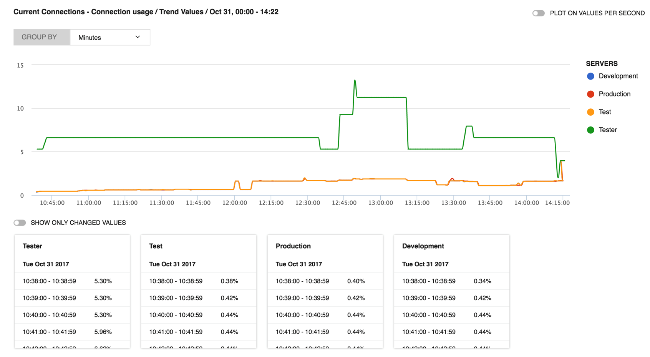Image resolution: width=650 pixels, height=357 pixels.
Task: Click the Tester card heading
Action: [32, 246]
